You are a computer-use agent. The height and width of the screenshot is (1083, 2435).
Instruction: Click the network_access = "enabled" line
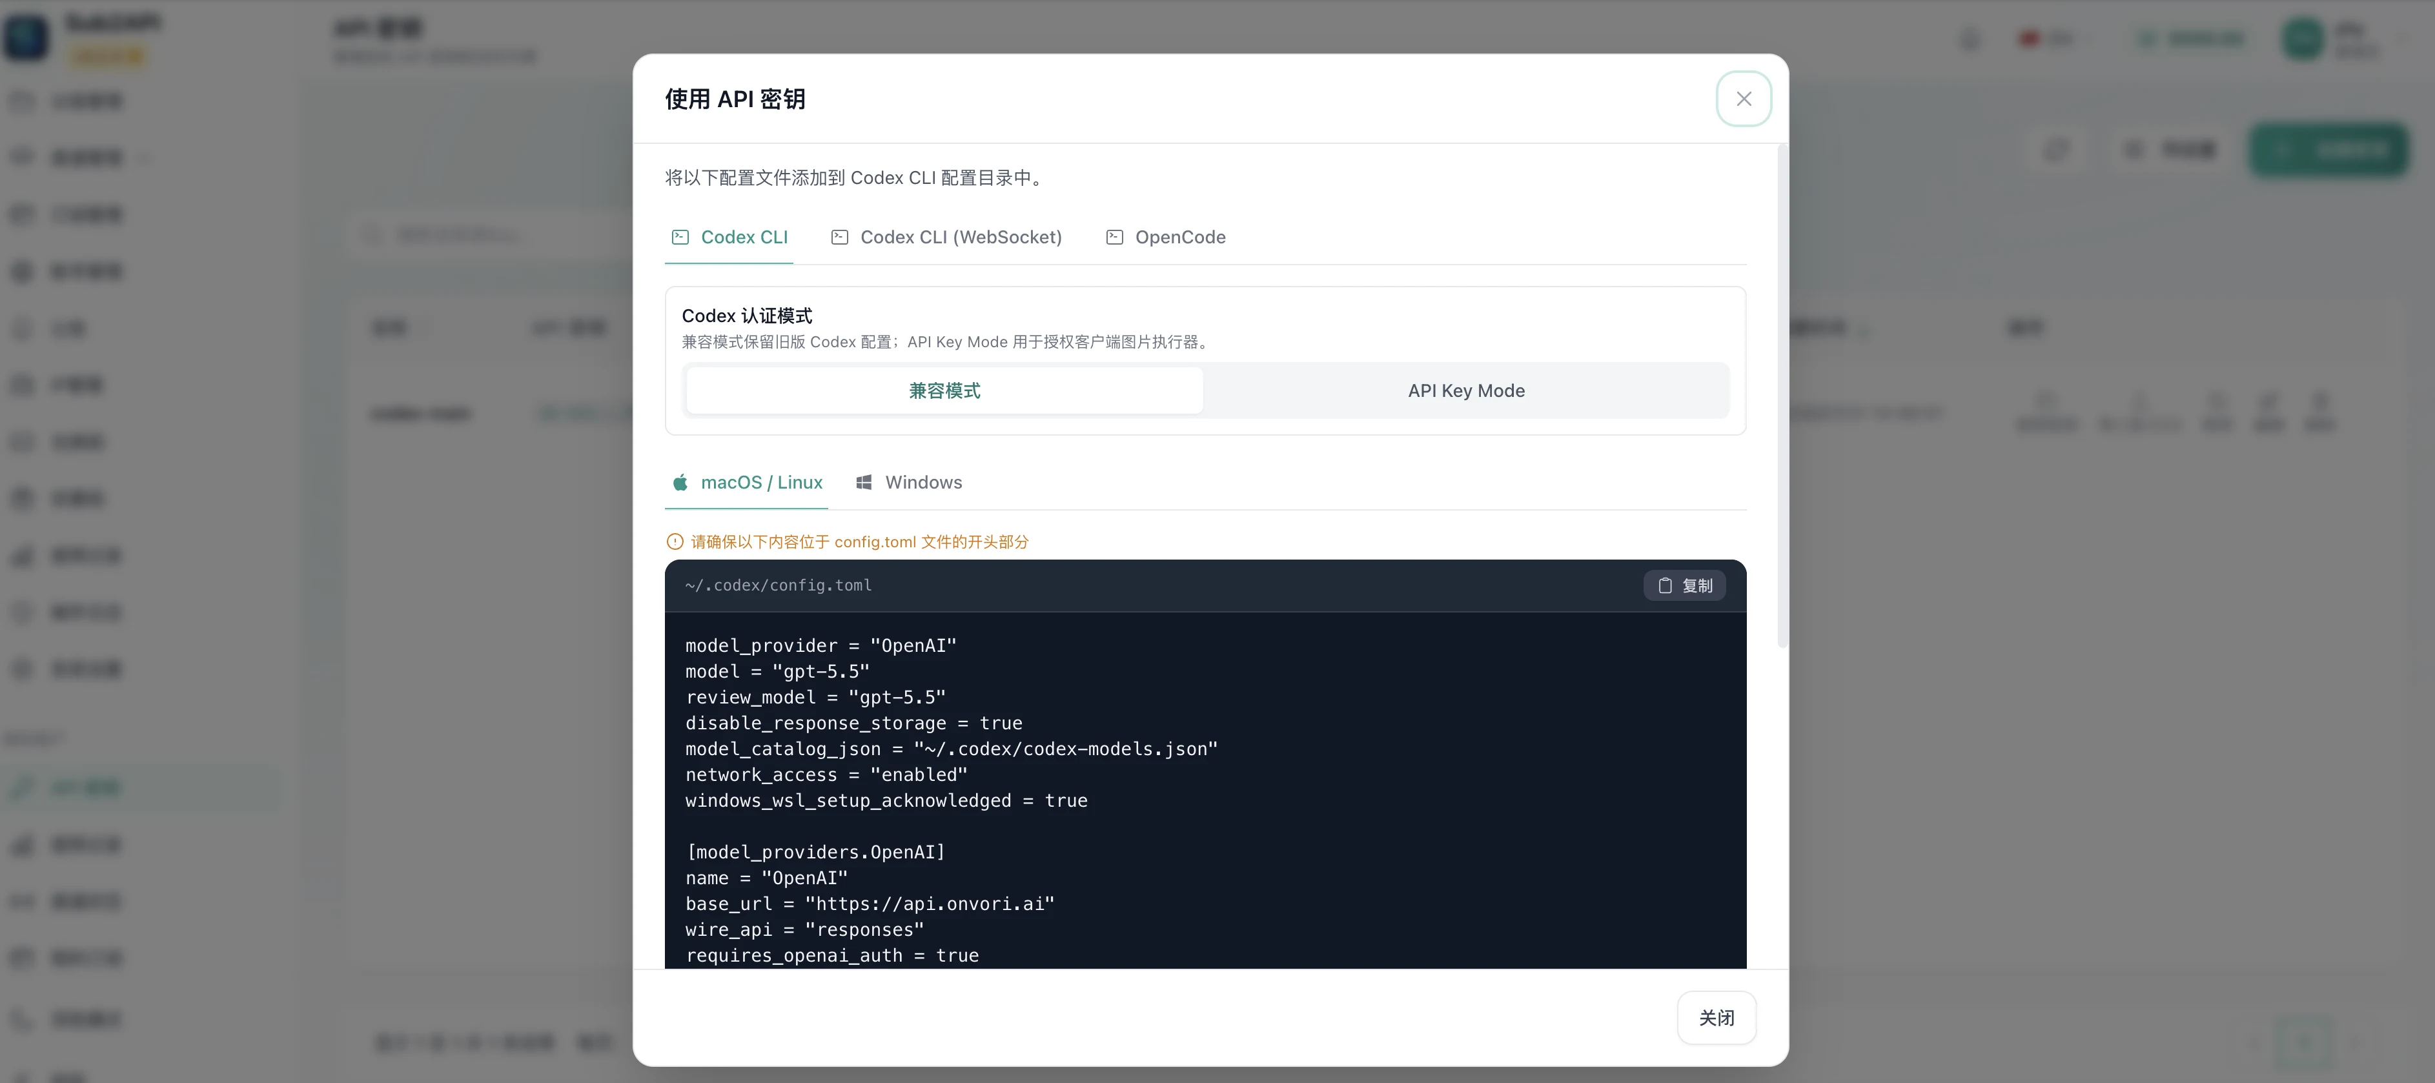point(826,775)
